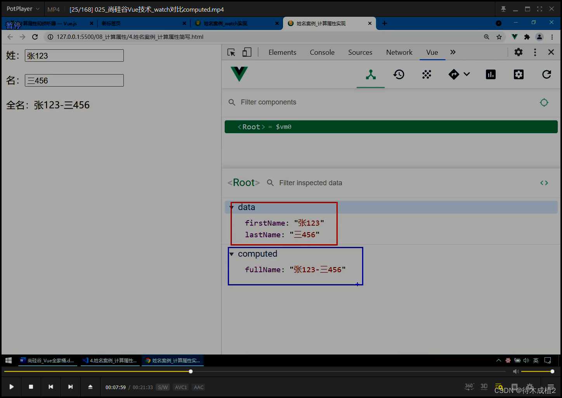
Task: Open the Vue routing diamond icon
Action: click(x=454, y=74)
